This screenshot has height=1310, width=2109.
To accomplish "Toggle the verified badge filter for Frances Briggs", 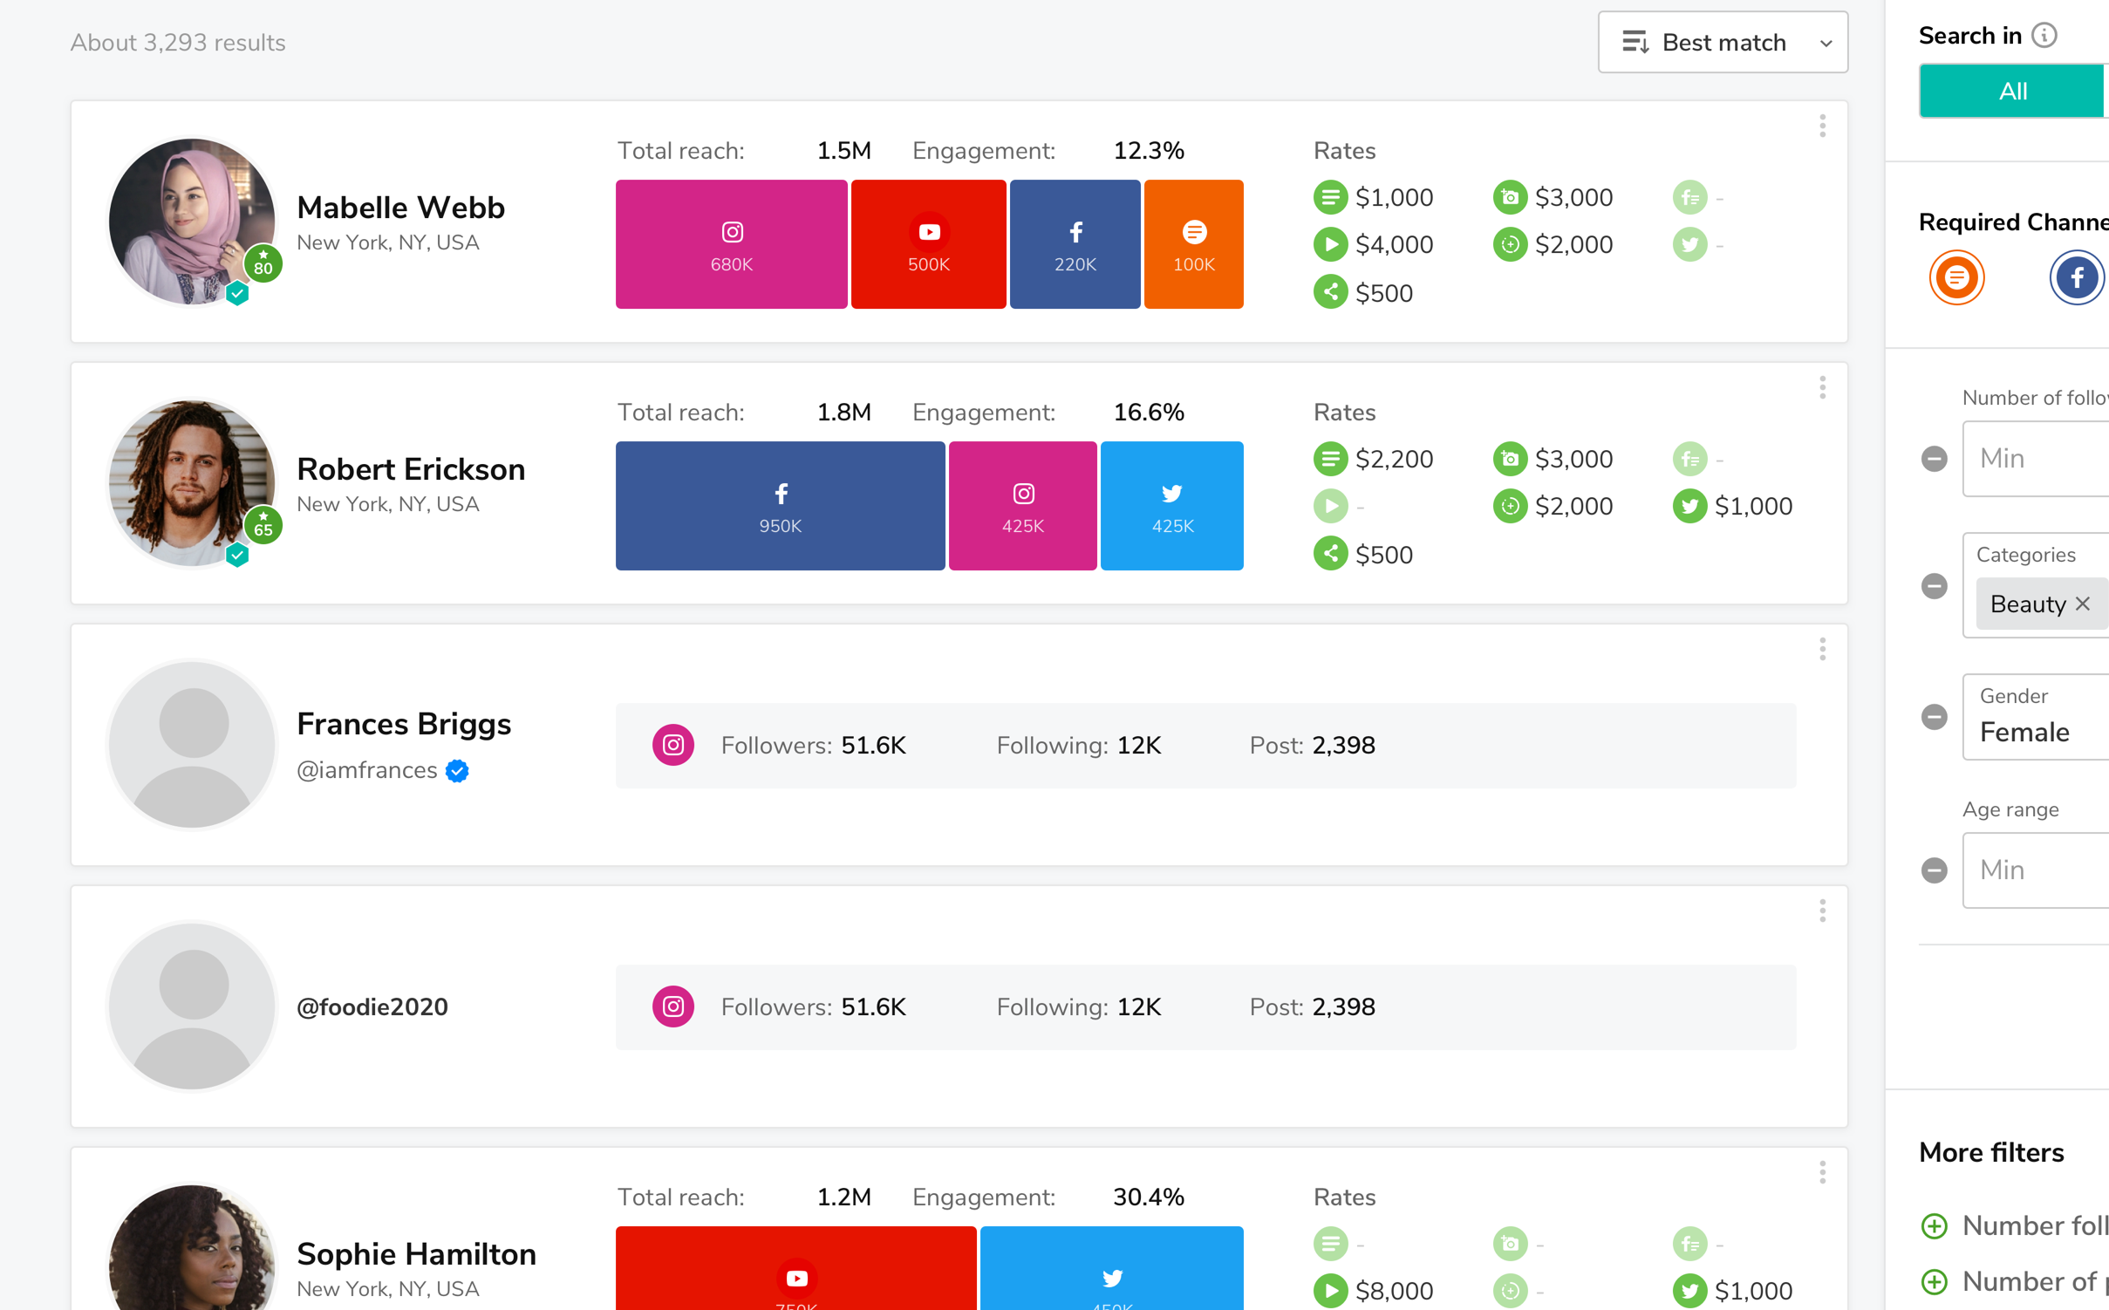I will point(461,770).
